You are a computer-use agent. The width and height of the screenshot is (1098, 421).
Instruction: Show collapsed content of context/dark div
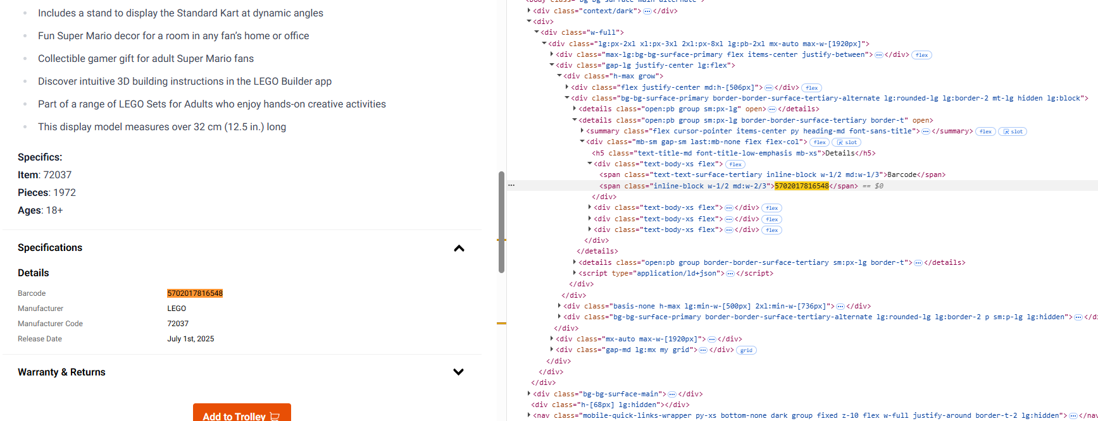(x=647, y=11)
